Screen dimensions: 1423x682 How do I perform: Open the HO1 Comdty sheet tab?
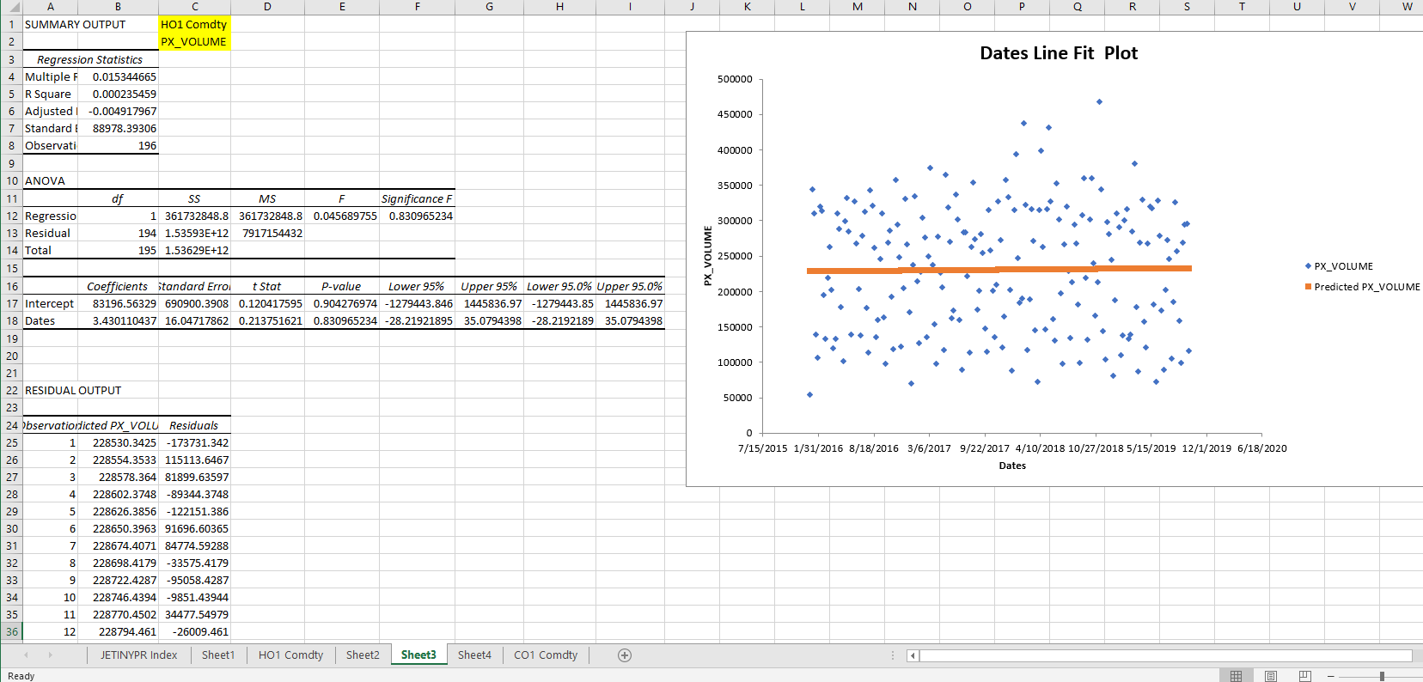click(290, 655)
